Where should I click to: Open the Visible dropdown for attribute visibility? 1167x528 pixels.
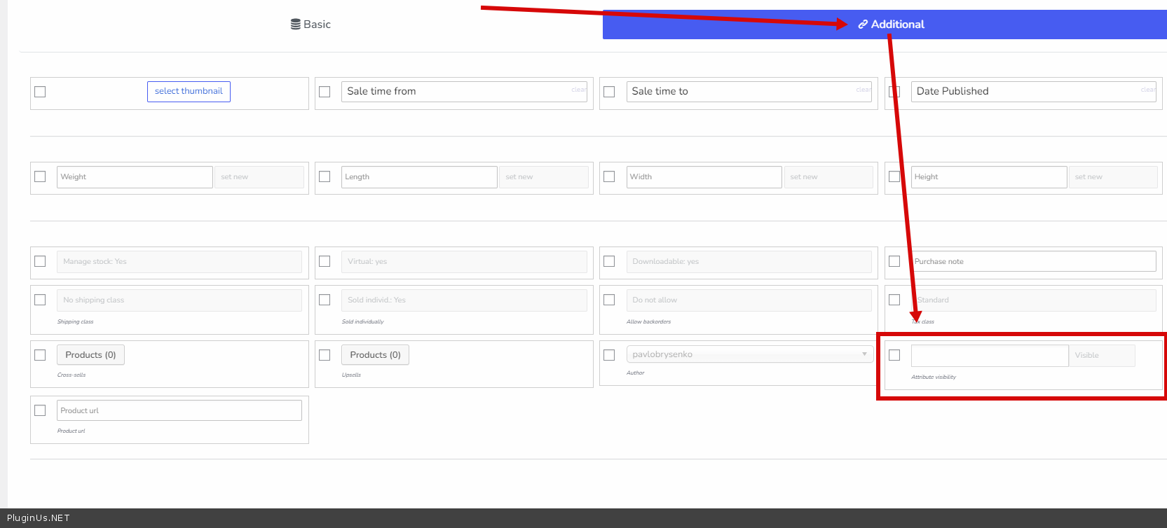pyautogui.click(x=1101, y=356)
